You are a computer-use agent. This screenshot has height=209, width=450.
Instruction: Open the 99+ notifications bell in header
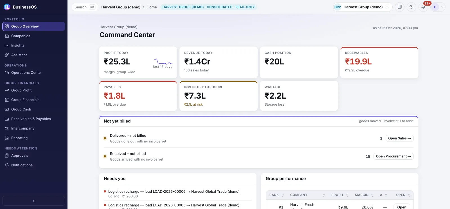coord(423,7)
